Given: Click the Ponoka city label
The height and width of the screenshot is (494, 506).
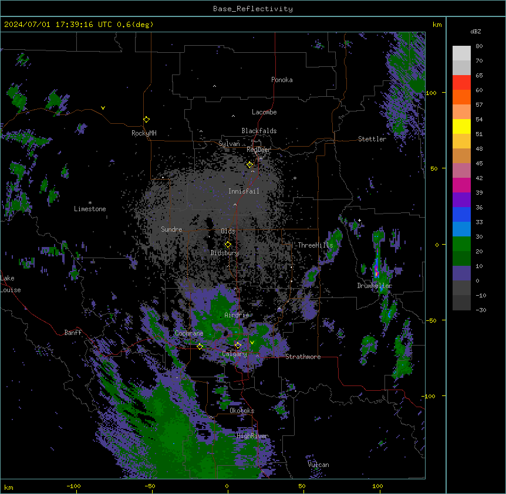Looking at the screenshot, I should (x=282, y=80).
